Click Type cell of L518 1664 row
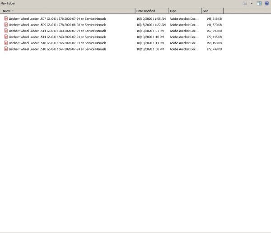The height and width of the screenshot is (233, 271). click(184, 49)
